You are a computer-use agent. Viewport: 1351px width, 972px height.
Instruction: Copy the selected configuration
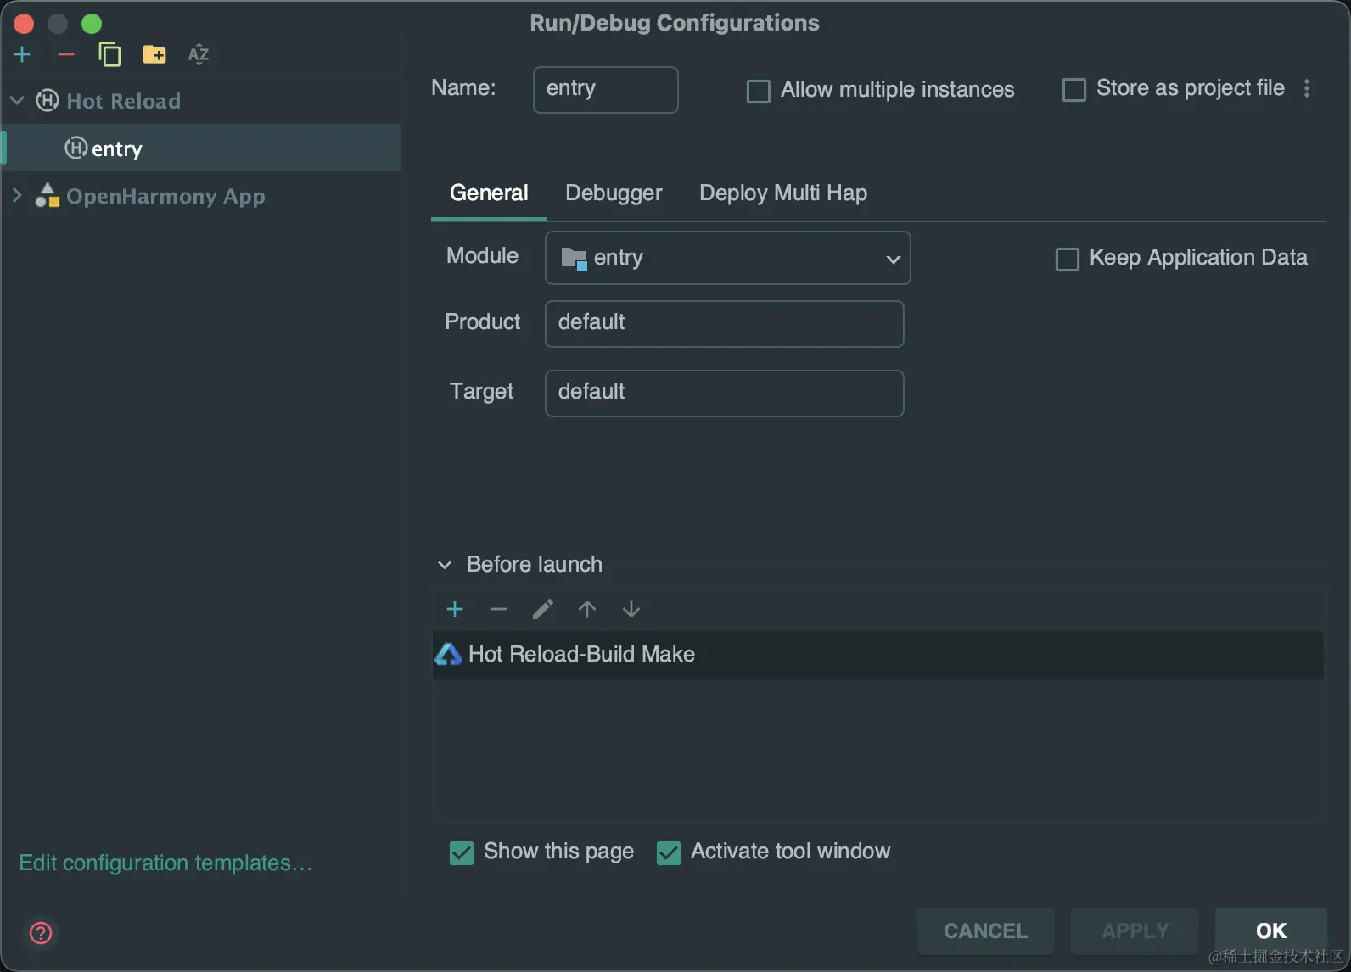point(109,55)
